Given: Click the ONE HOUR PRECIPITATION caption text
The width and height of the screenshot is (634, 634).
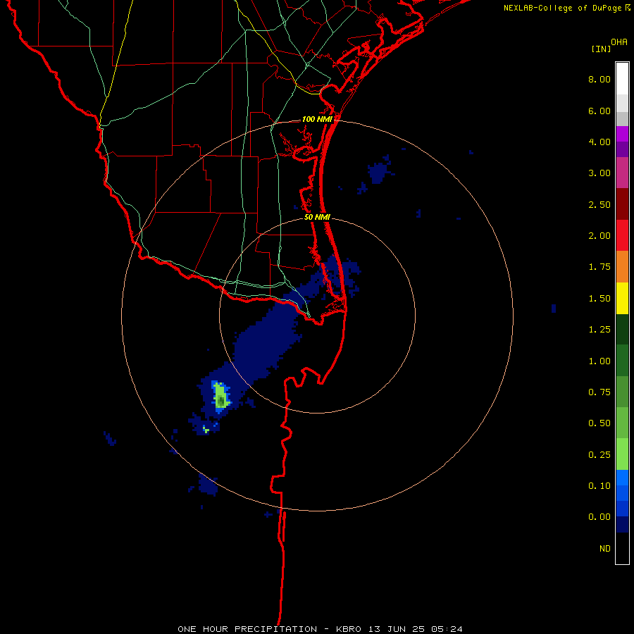Looking at the screenshot, I should (247, 629).
